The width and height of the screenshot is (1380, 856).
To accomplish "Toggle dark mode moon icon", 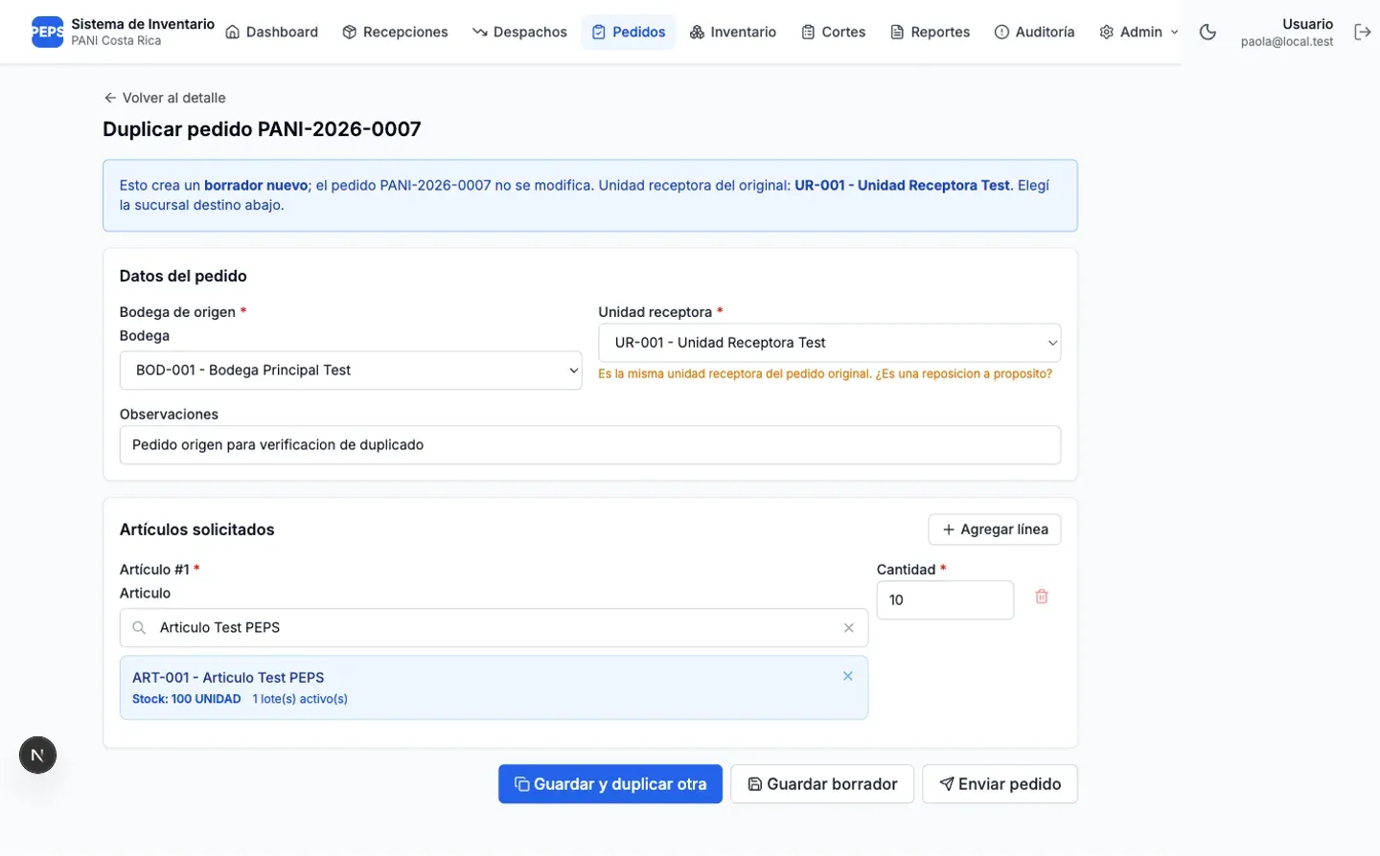I will [1207, 32].
